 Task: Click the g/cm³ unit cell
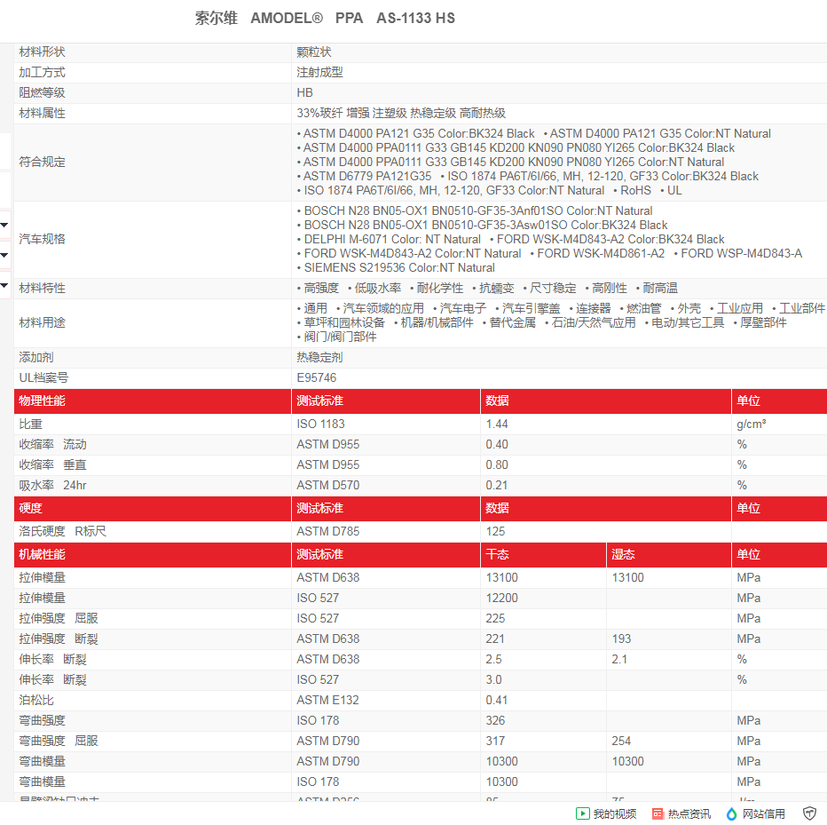pyautogui.click(x=751, y=424)
